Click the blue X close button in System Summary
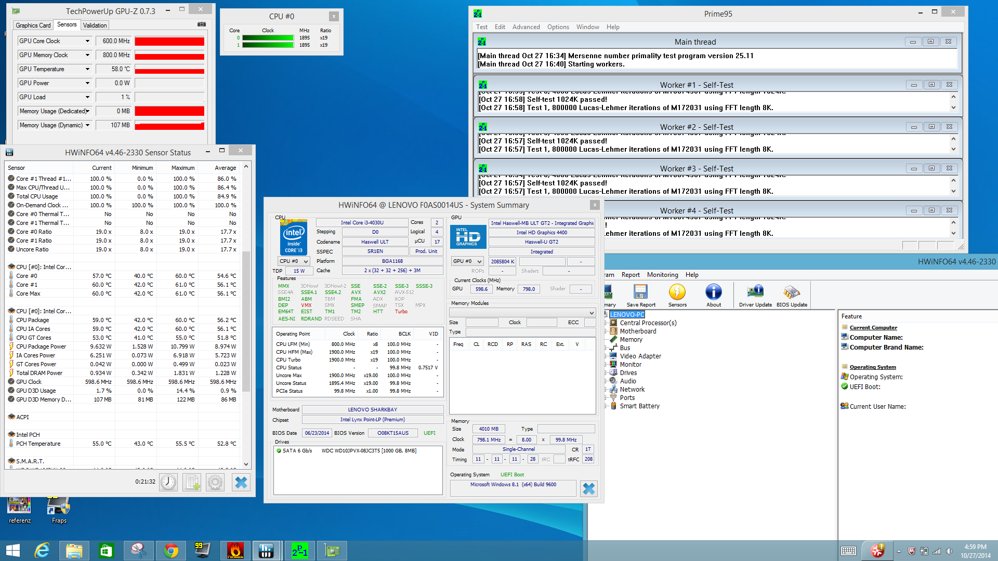This screenshot has width=998, height=561. (588, 489)
